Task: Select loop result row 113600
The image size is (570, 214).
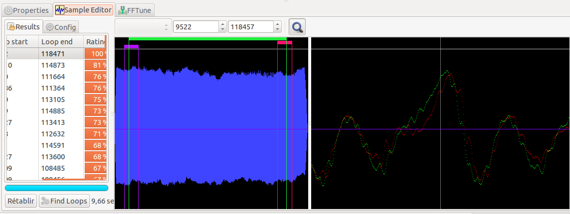Action: (56, 157)
